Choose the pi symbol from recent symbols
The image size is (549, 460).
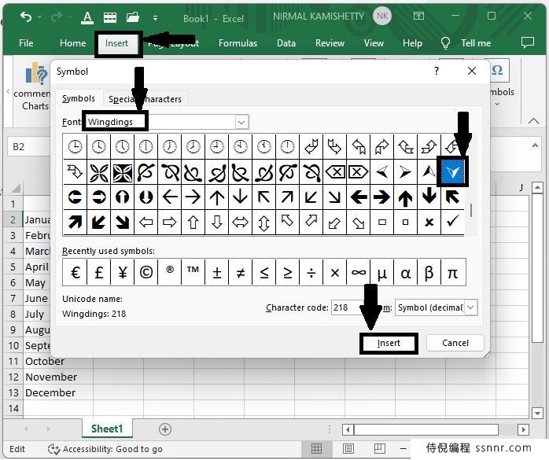click(453, 272)
